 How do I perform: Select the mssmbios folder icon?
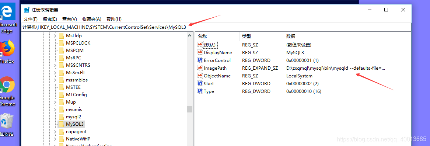click(61, 80)
